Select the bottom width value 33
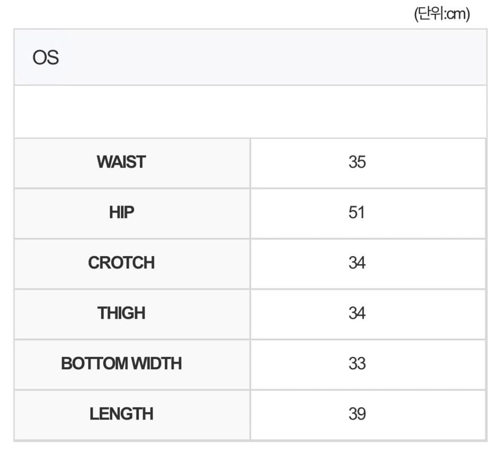 coord(357,364)
